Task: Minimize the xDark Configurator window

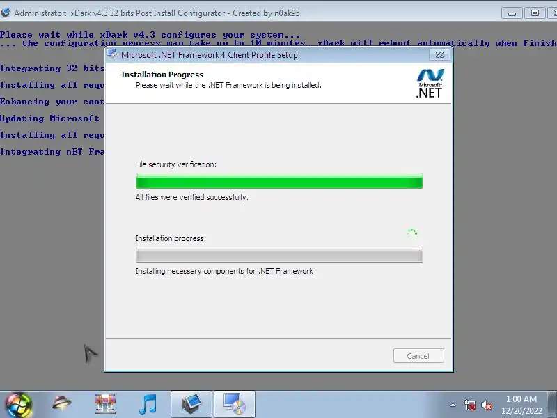Action: tap(512, 13)
